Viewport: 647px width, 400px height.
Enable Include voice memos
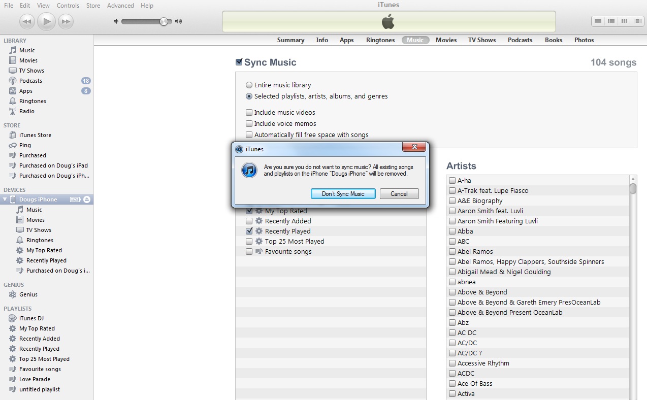(249, 124)
